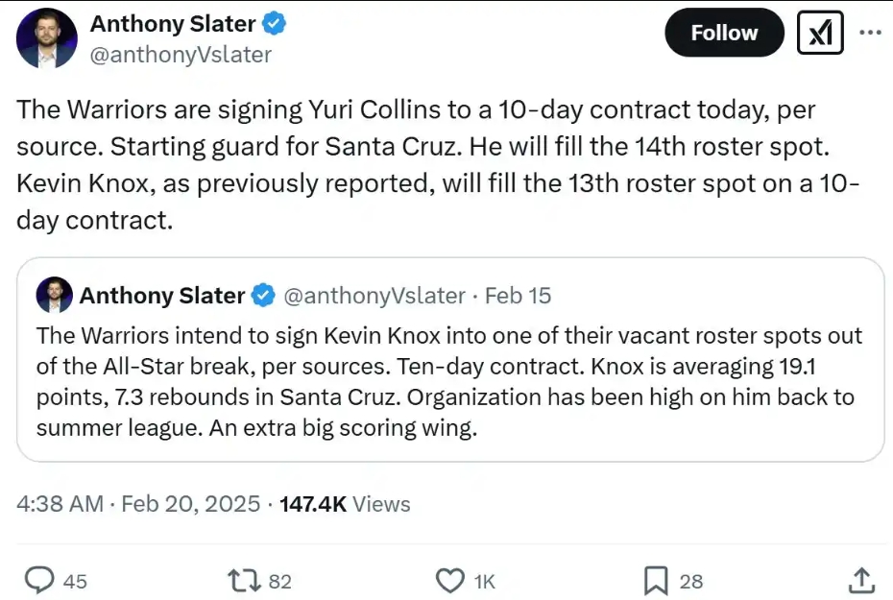Open the Grok xAI icon
This screenshot has width=893, height=600.
(820, 34)
